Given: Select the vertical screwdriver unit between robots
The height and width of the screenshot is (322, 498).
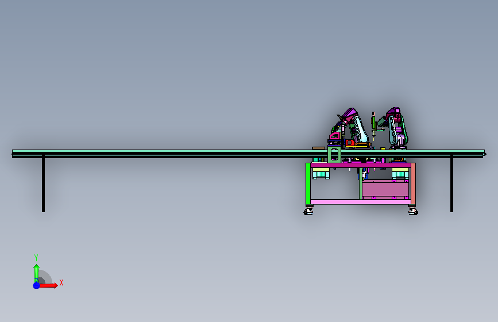Looking at the screenshot, I should (374, 126).
